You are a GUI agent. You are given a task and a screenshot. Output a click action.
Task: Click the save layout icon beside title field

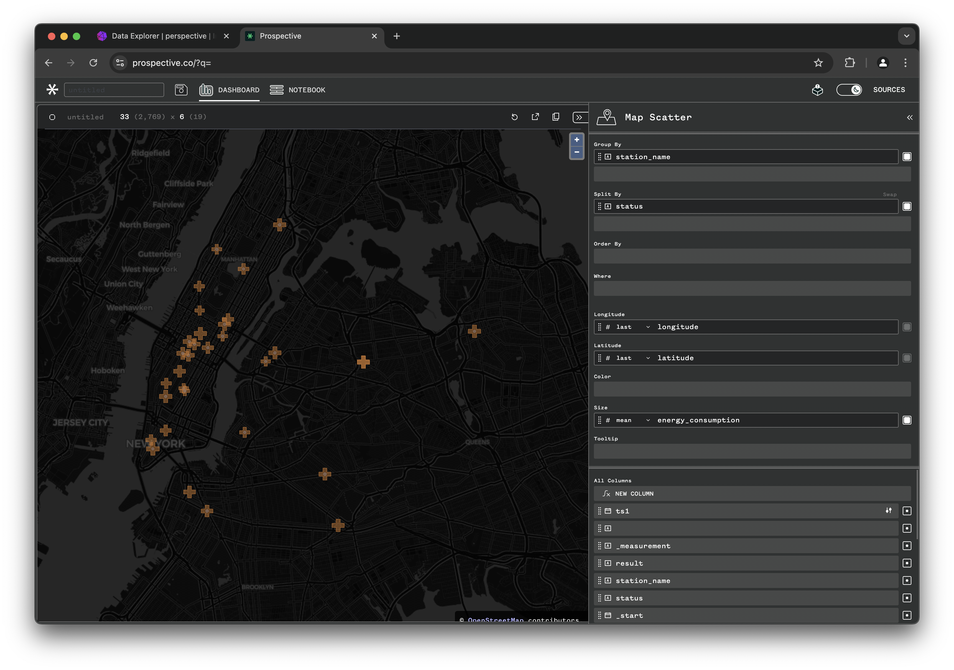(181, 90)
